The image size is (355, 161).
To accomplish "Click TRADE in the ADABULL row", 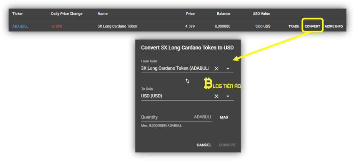I will click(x=293, y=26).
